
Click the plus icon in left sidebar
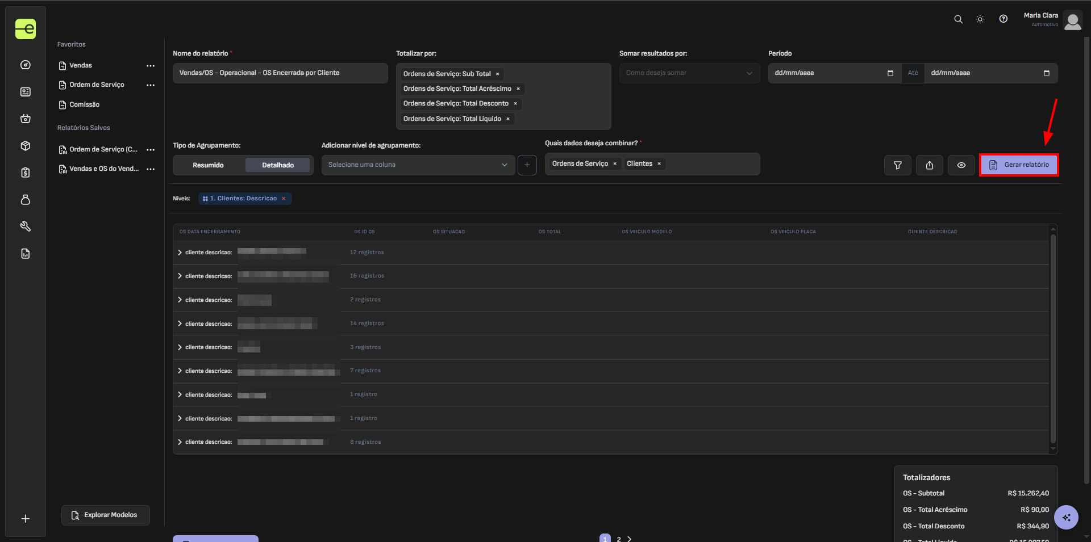26,519
